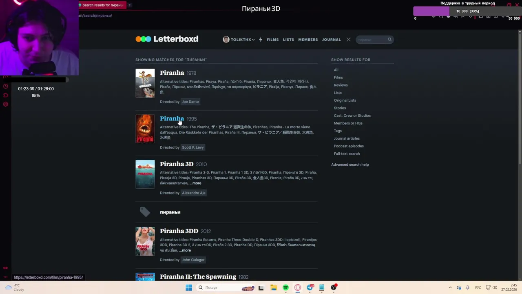Select Full-text search option
522x294 pixels.
(347, 154)
